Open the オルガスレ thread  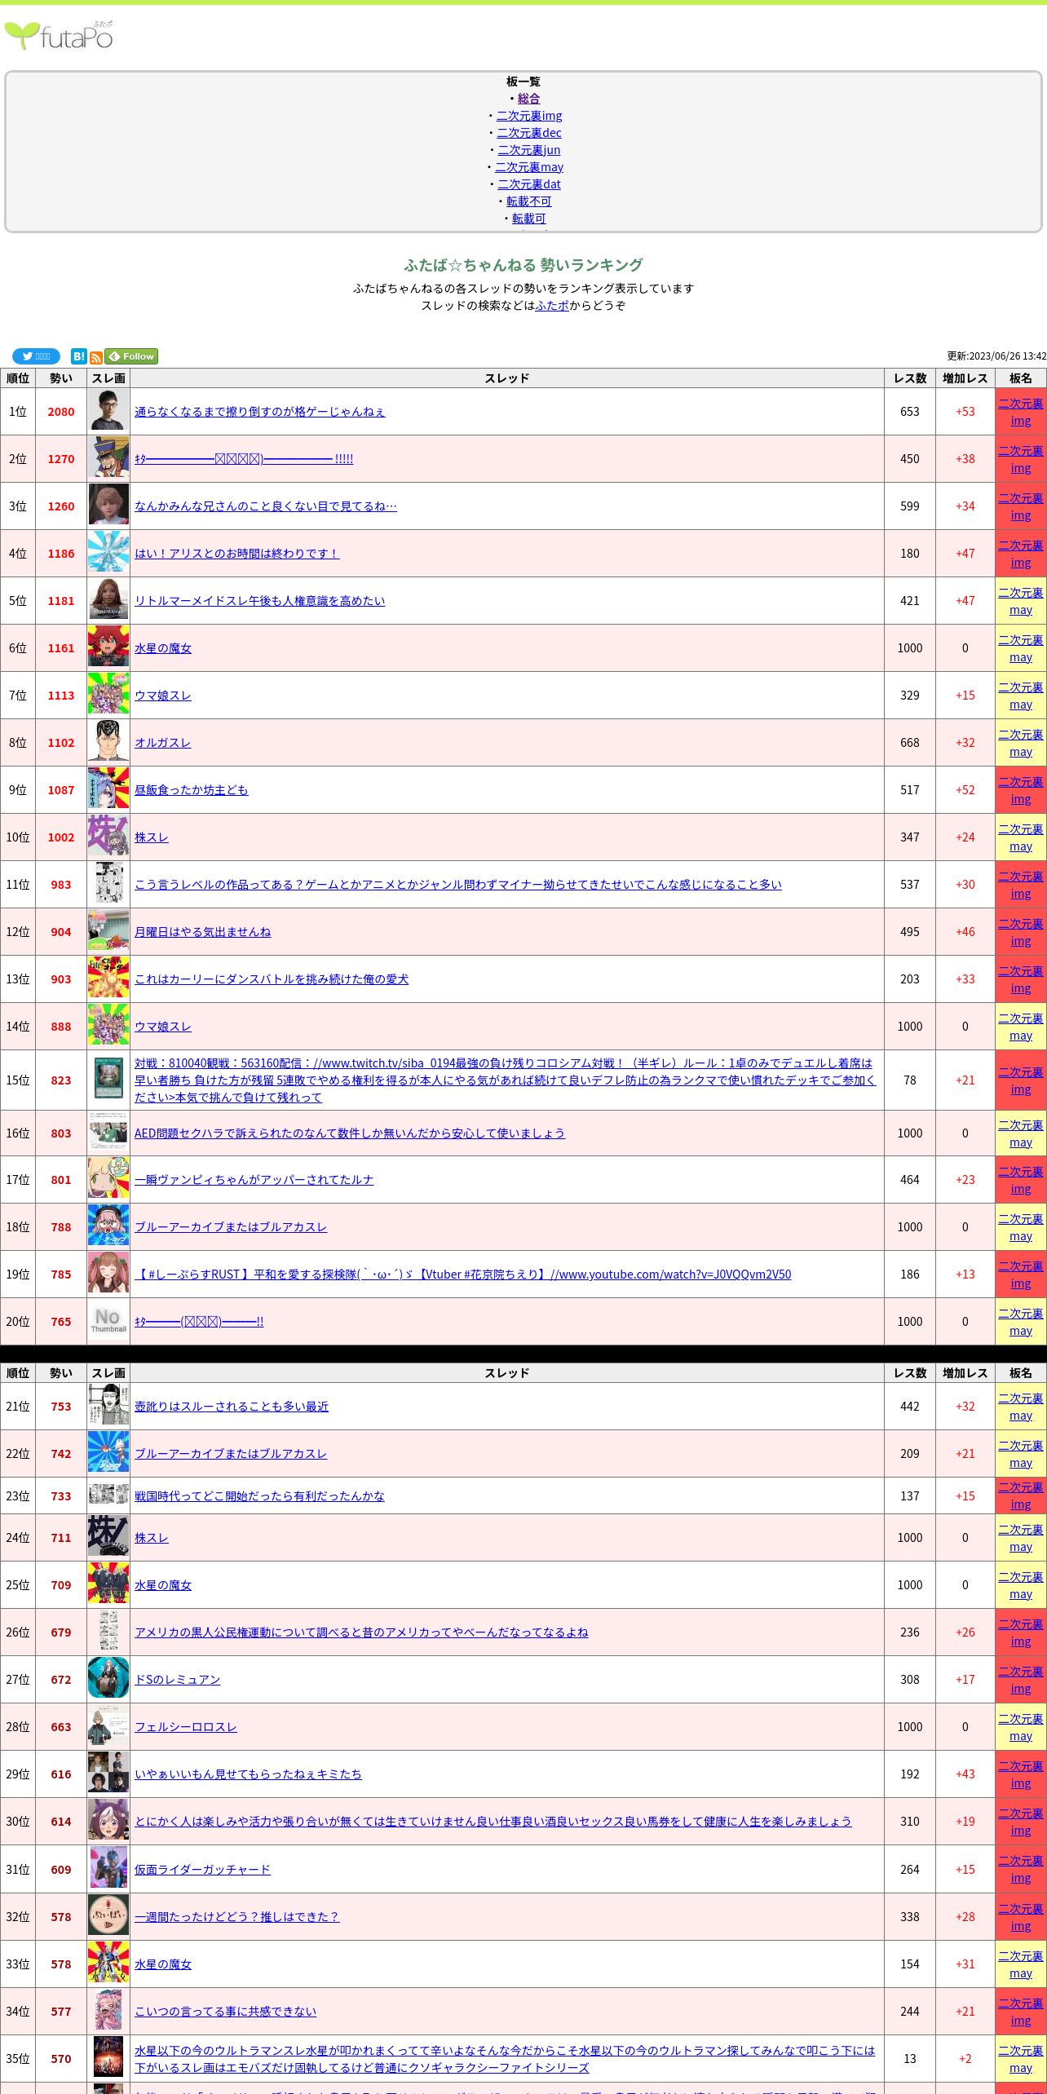(163, 743)
